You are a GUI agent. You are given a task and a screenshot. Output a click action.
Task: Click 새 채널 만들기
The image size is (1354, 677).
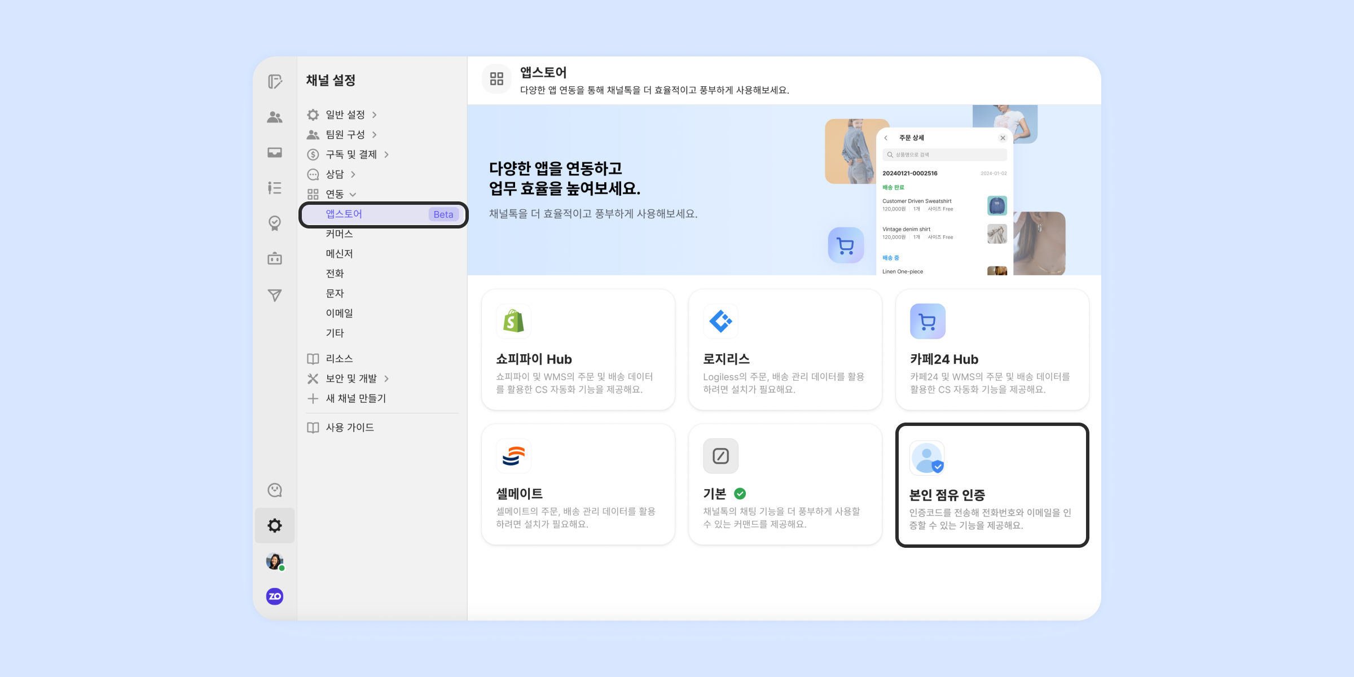click(355, 398)
